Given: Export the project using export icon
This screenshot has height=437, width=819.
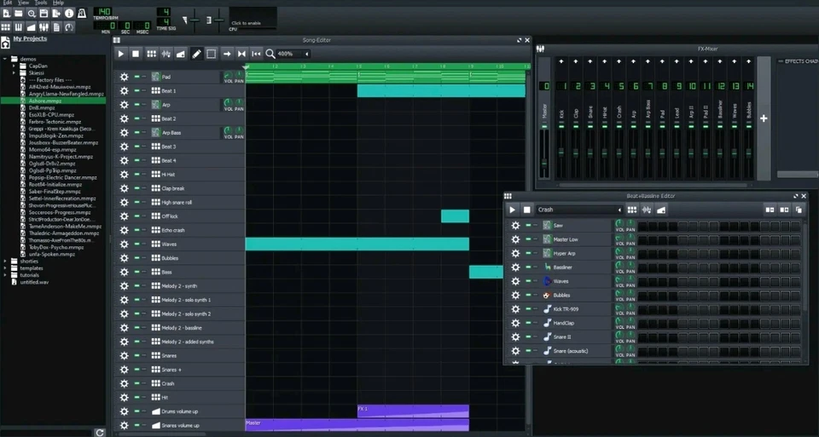Looking at the screenshot, I should pyautogui.click(x=56, y=13).
